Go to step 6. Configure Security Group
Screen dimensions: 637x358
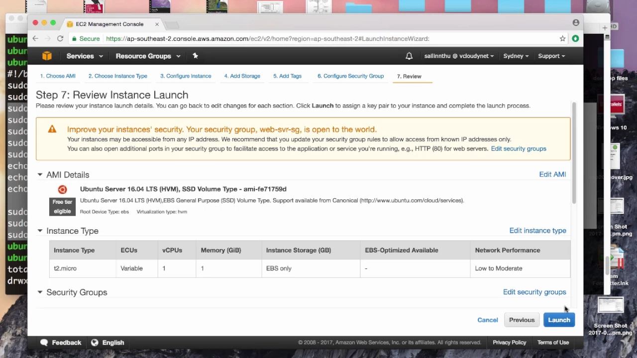350,76
